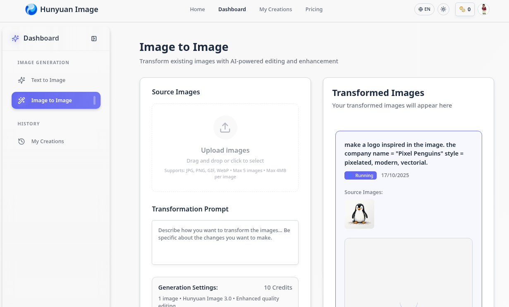Click the Running status badge
This screenshot has height=307, width=509.
coord(361,175)
